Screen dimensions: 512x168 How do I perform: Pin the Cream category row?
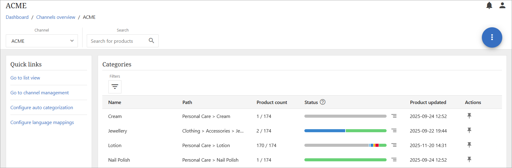pyautogui.click(x=469, y=116)
